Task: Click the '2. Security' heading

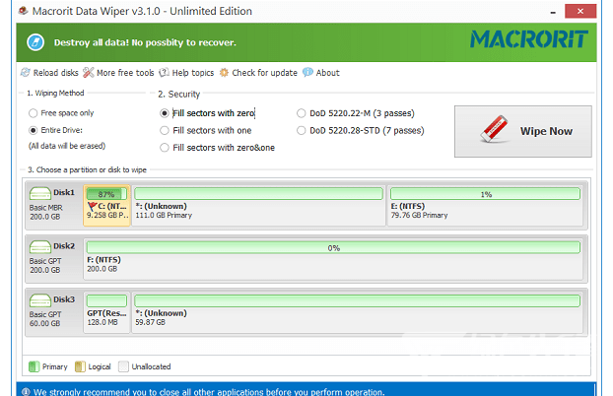Action: point(178,95)
